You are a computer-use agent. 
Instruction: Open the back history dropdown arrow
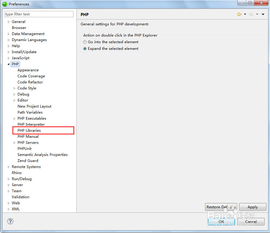(245, 14)
